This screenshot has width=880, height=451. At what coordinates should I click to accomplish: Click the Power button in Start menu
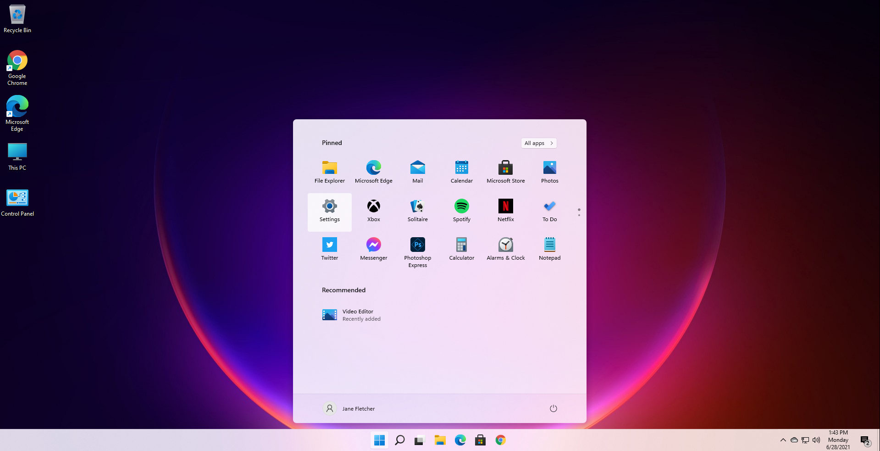(553, 408)
